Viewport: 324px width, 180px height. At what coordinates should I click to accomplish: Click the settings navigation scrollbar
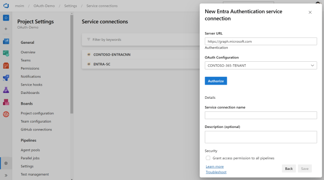(72, 64)
